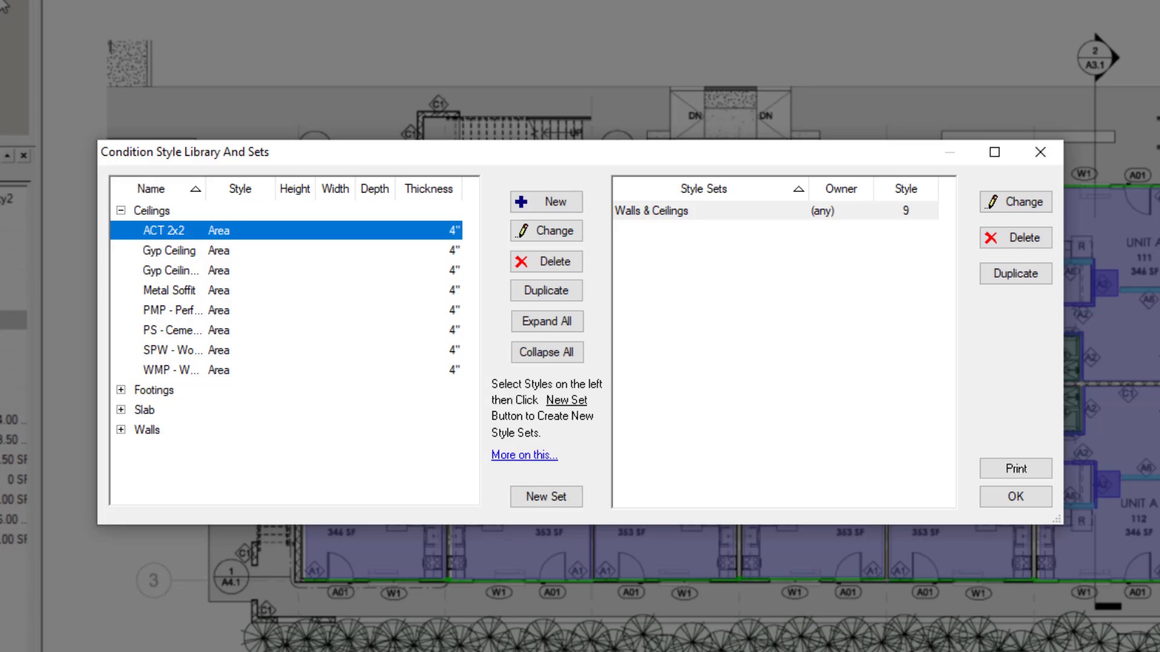Expand the Walls tree group

click(121, 430)
